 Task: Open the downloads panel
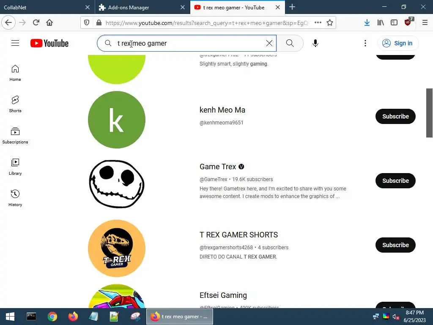click(x=367, y=23)
